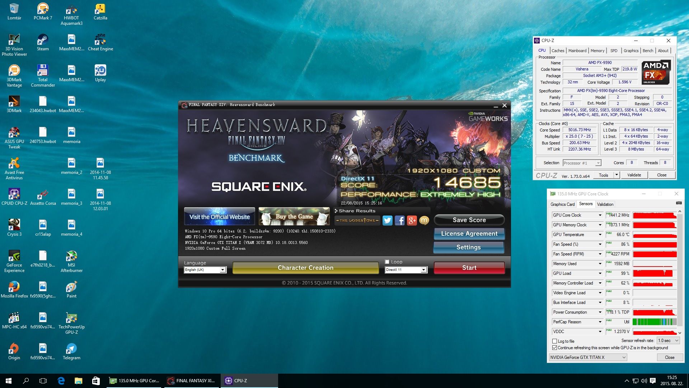Switch to CPU-Z Caches tab
Screen dimensions: 689x388
click(558, 51)
